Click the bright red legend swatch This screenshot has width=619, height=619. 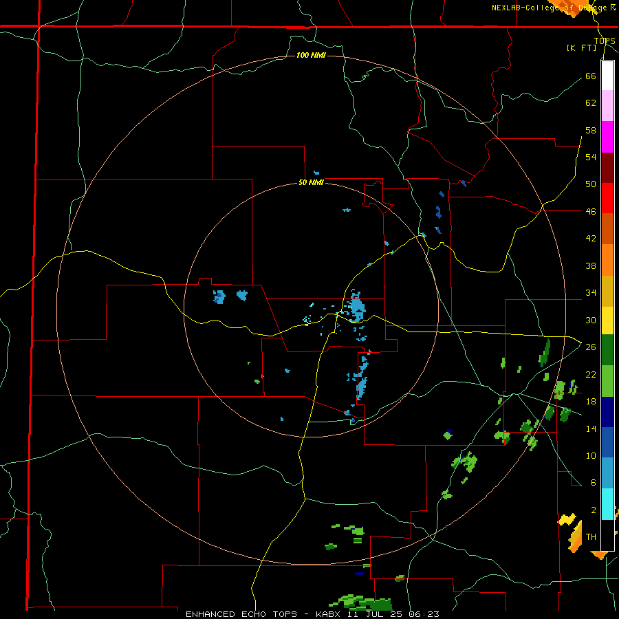[607, 198]
